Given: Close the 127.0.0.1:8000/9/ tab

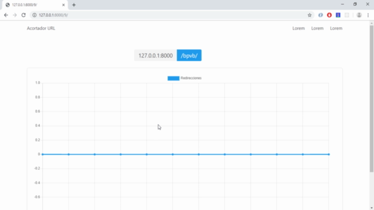Looking at the screenshot, I should [x=64, y=5].
